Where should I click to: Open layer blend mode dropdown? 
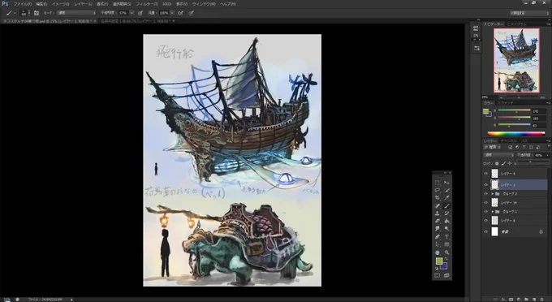tap(499, 155)
